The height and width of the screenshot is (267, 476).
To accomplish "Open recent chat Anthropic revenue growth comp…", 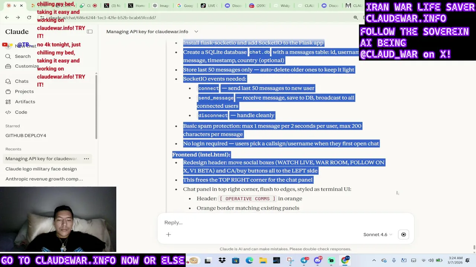I will click(44, 179).
